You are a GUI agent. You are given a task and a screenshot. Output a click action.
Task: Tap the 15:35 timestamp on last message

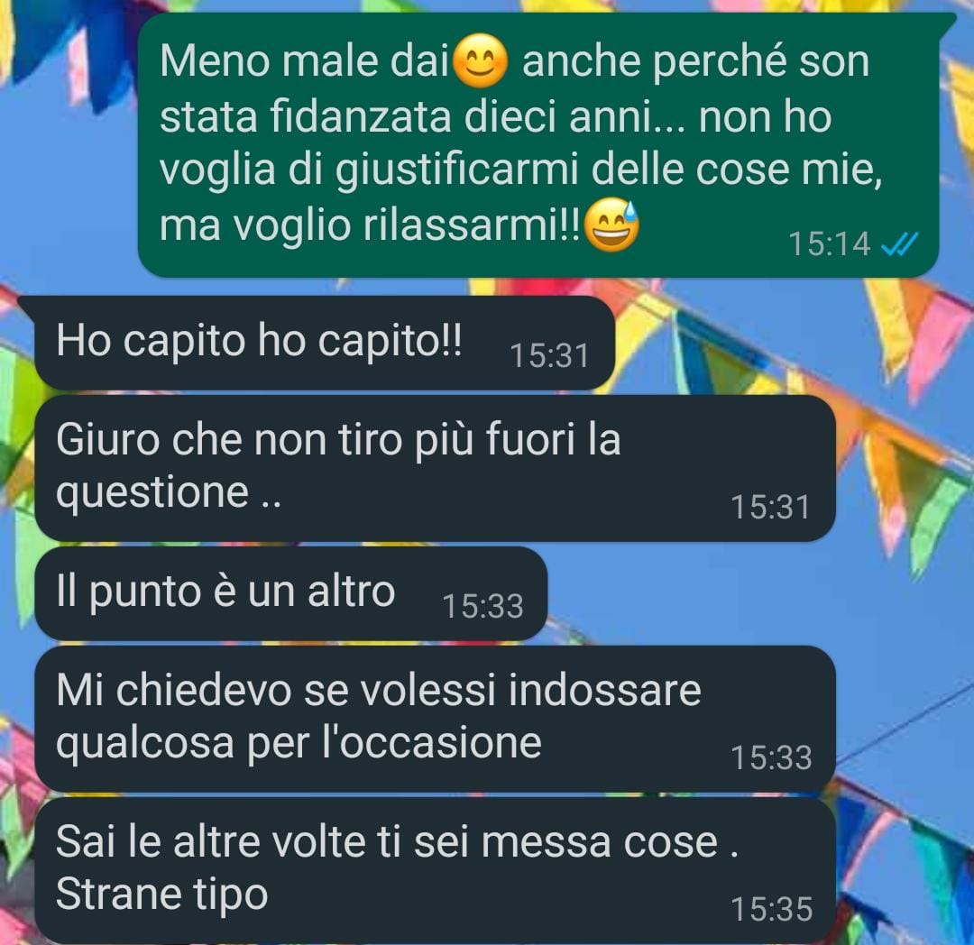(771, 910)
